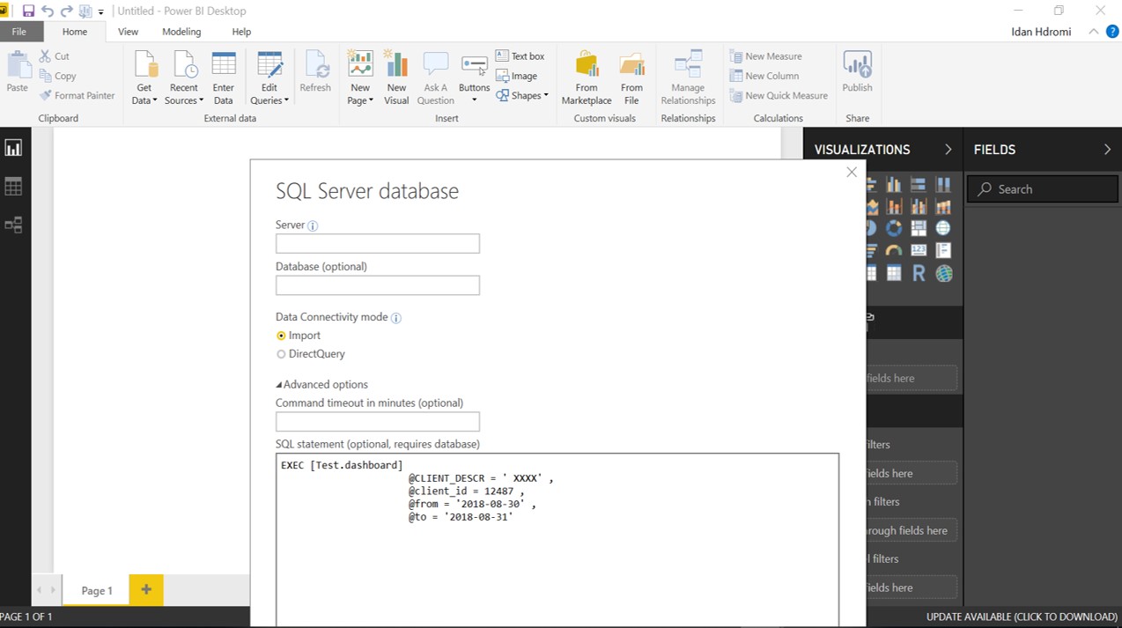This screenshot has height=628, width=1122.
Task: Click New Quick Measure
Action: tap(779, 95)
